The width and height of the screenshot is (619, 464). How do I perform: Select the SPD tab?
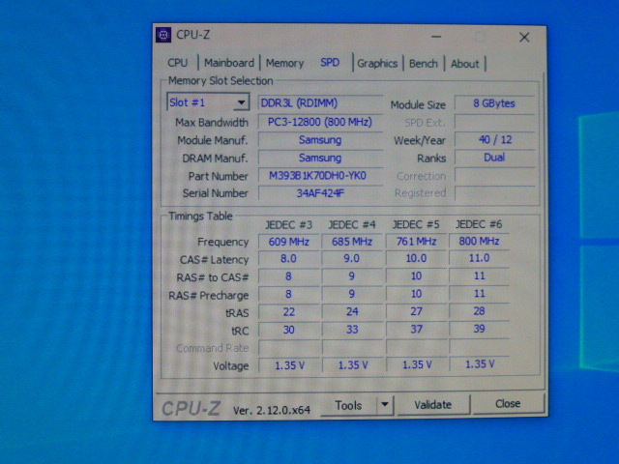pos(330,63)
